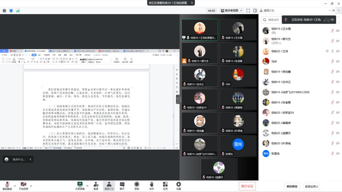Turn on camera with 开启视频
This screenshot has width=342, height=192.
[x=23, y=184]
